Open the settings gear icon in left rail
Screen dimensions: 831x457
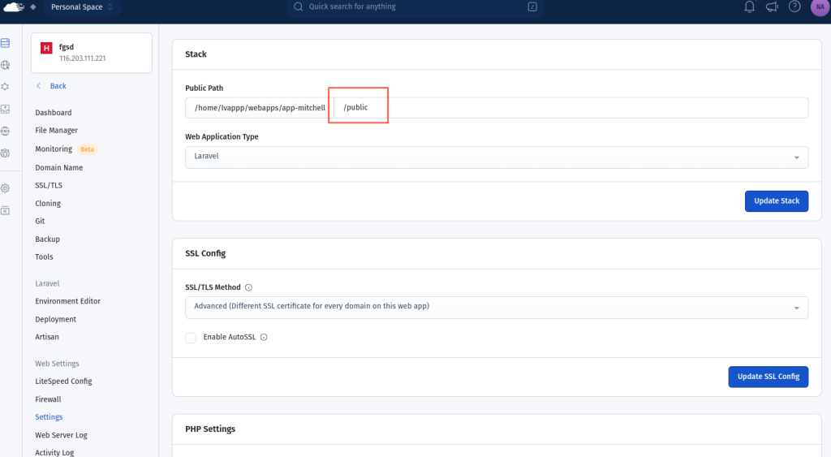[x=6, y=188]
